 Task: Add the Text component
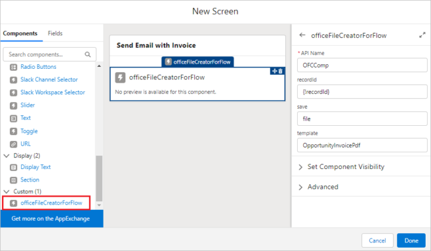pos(26,118)
